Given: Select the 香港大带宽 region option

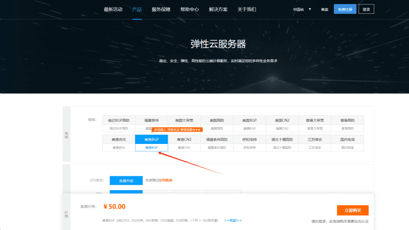Looking at the screenshot, I should pos(315,123).
